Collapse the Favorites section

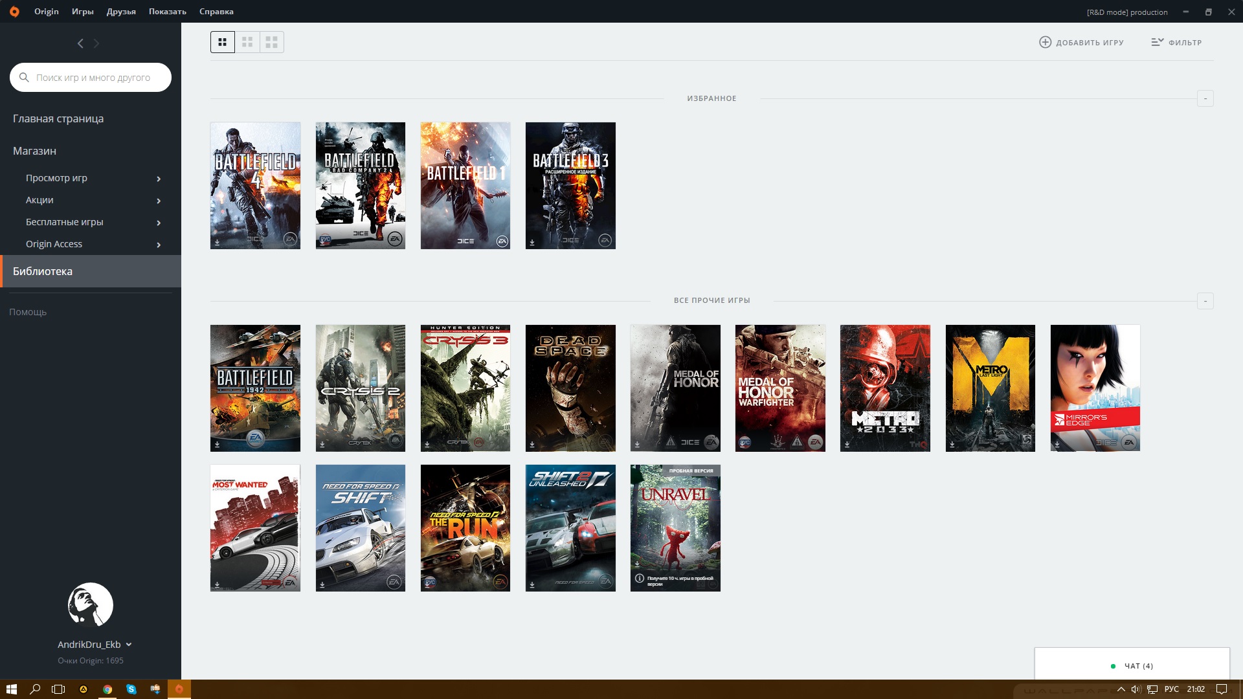tap(1205, 98)
